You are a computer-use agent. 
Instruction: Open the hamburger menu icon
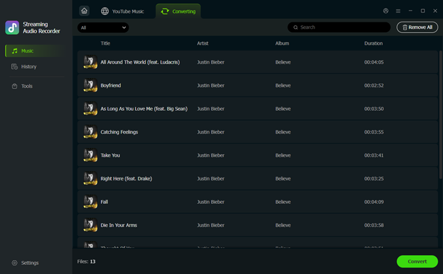[x=398, y=10]
